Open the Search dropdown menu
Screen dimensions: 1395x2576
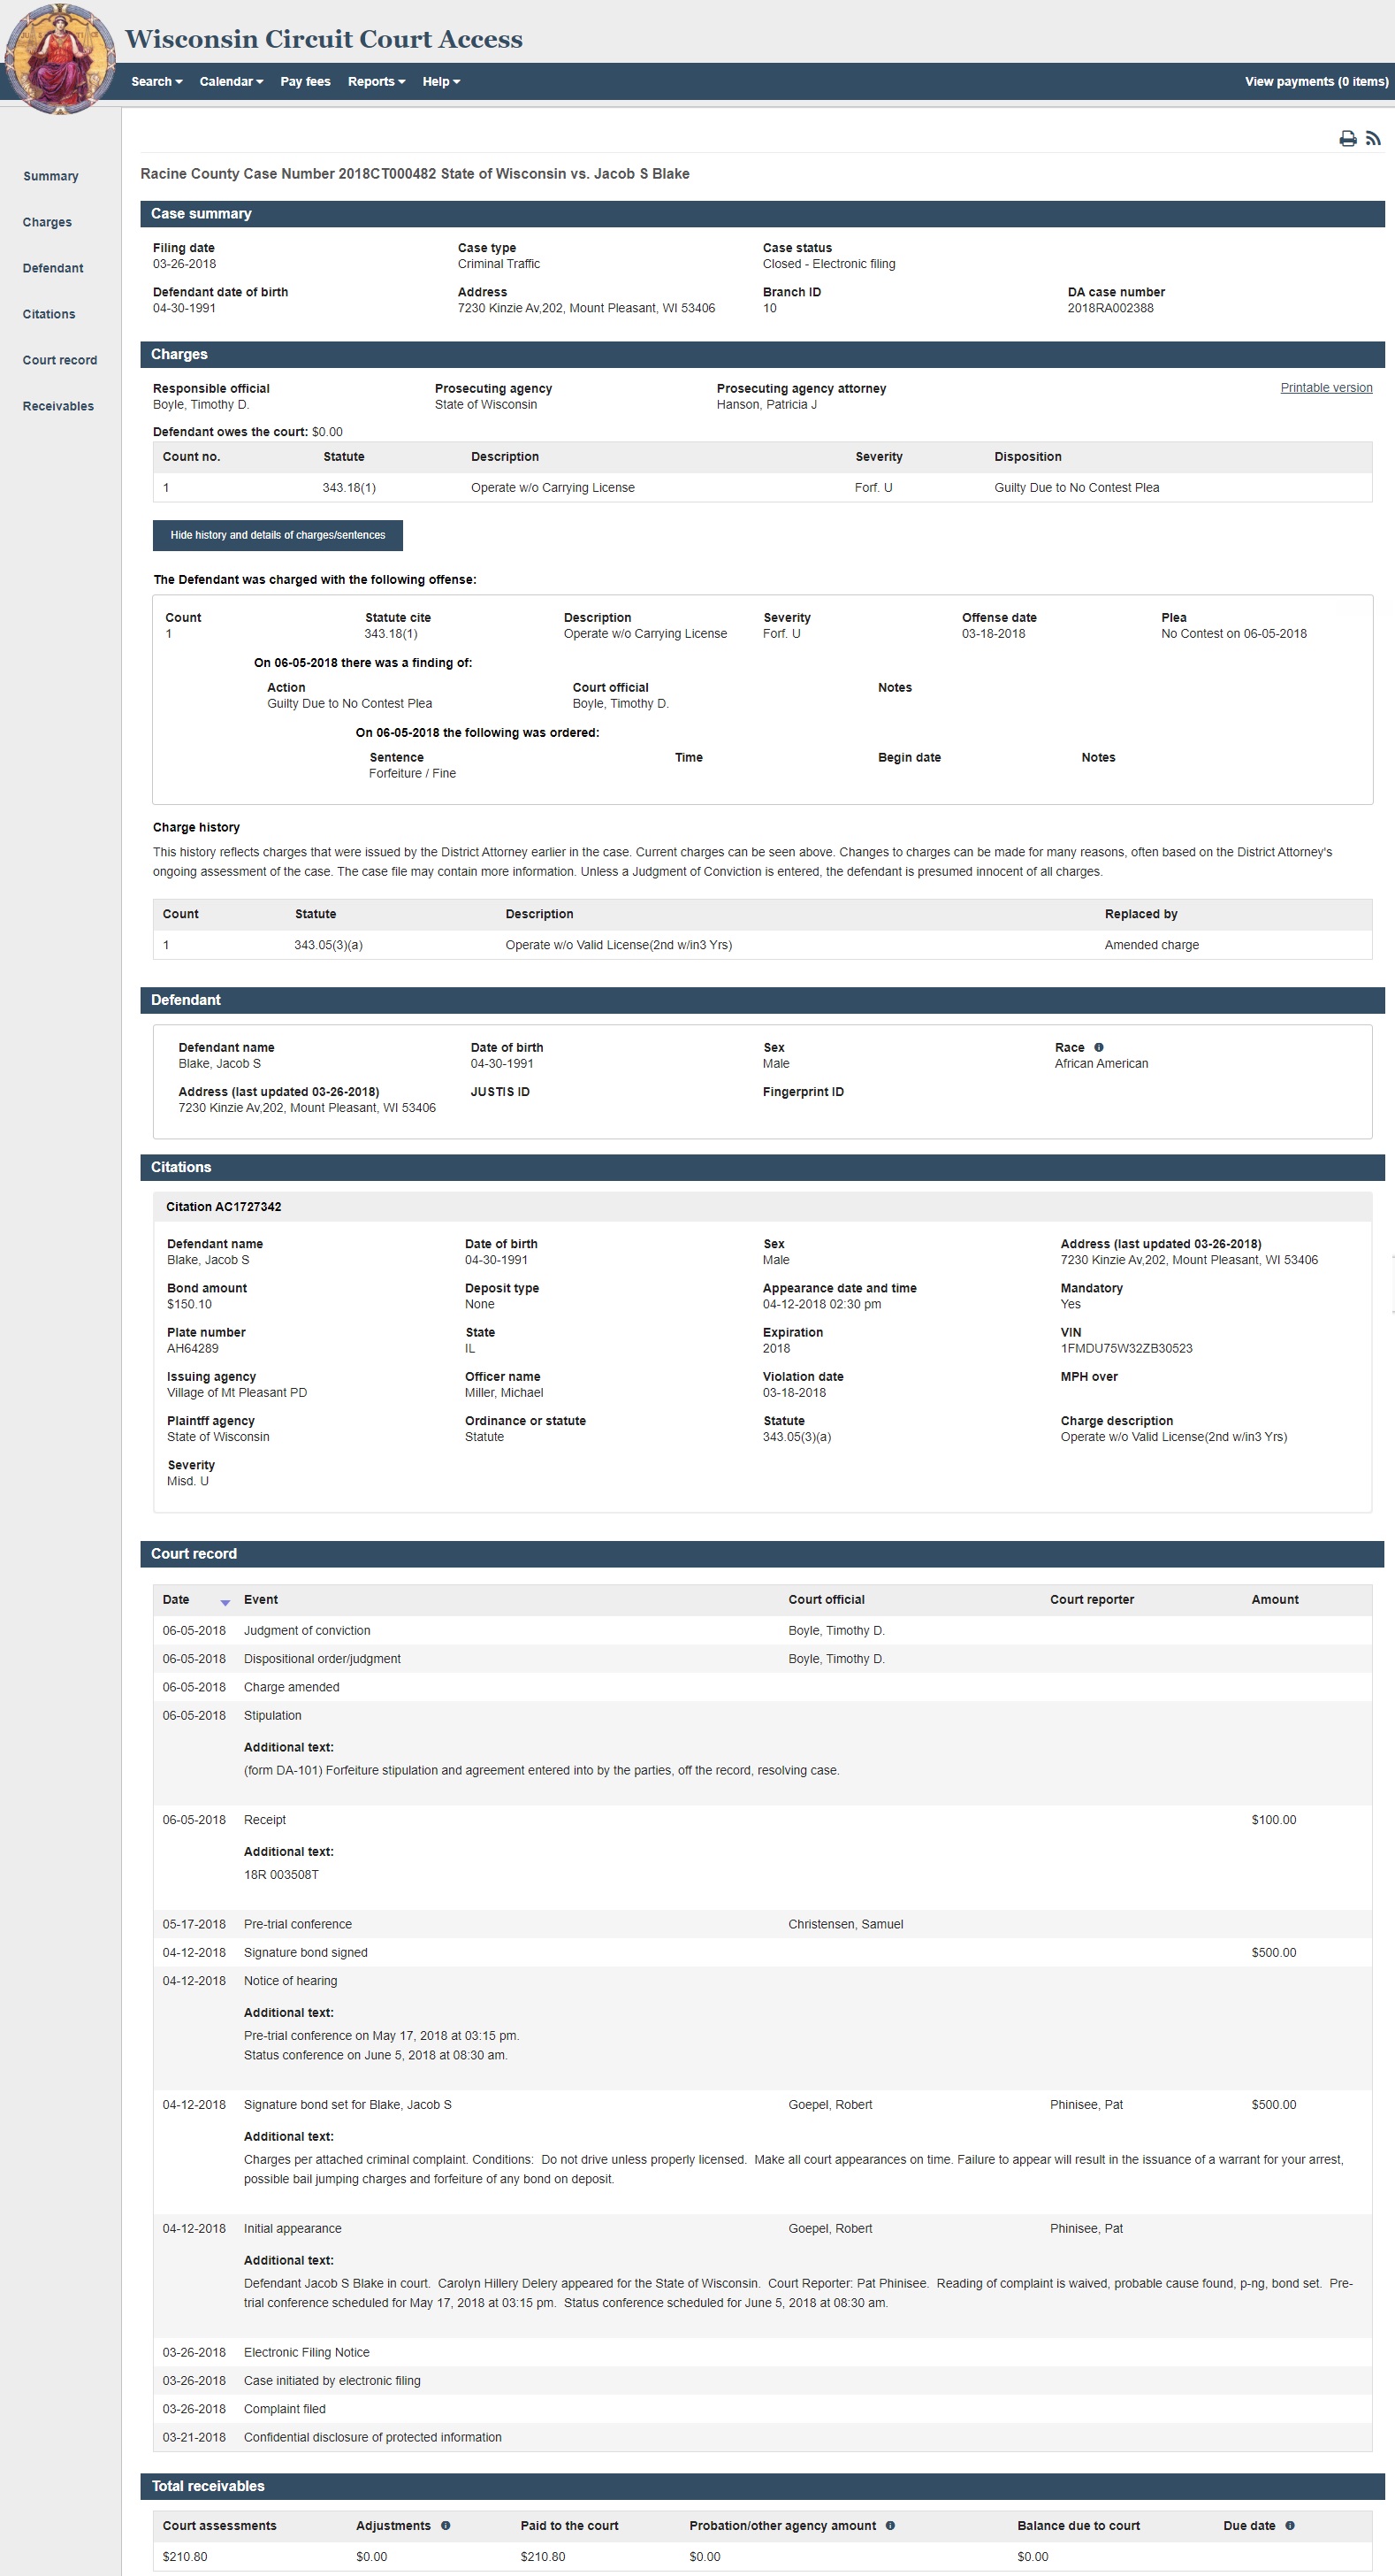pyautogui.click(x=156, y=82)
